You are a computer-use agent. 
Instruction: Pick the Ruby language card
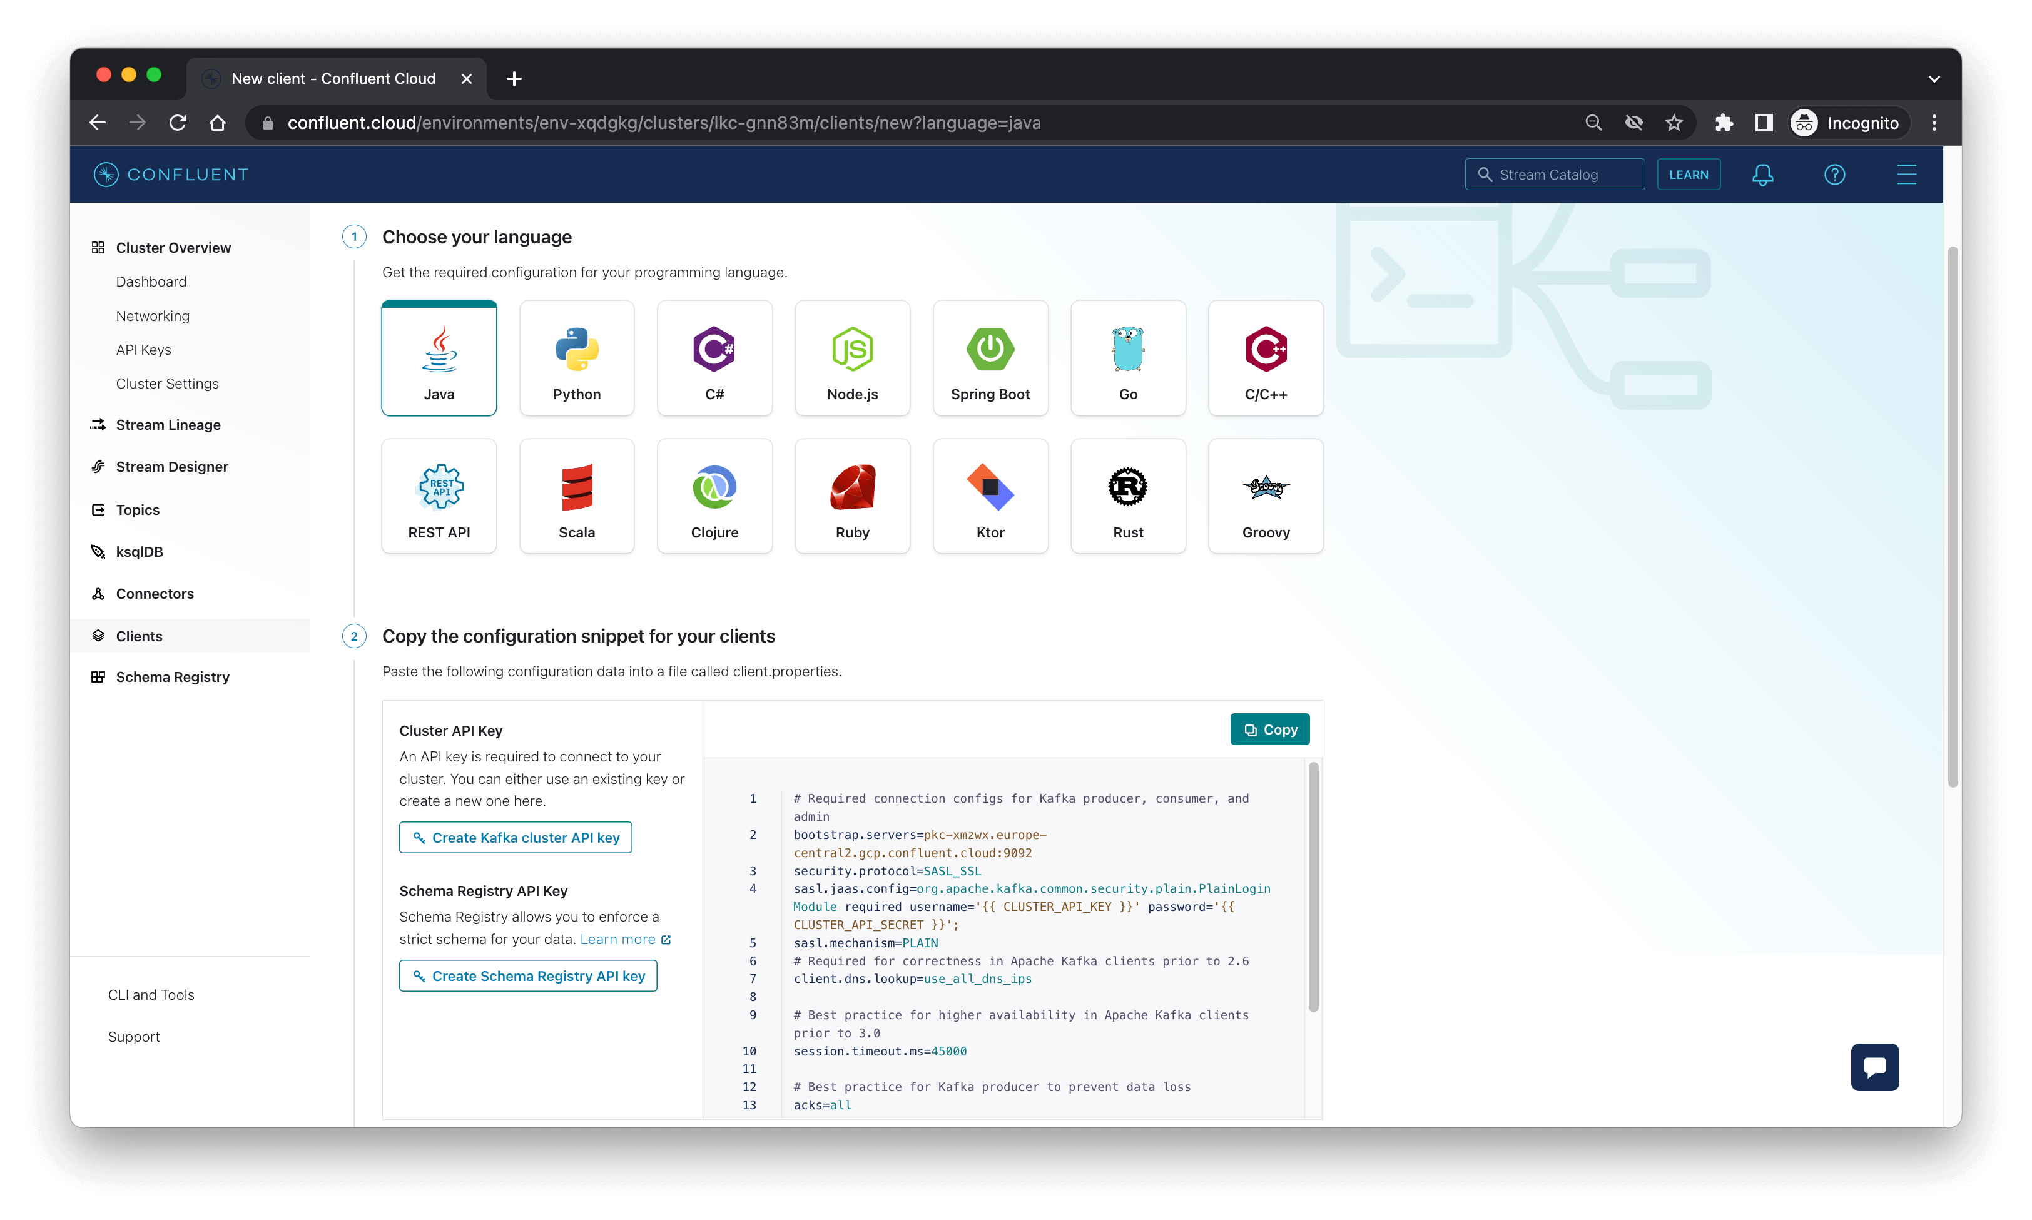pyautogui.click(x=853, y=496)
